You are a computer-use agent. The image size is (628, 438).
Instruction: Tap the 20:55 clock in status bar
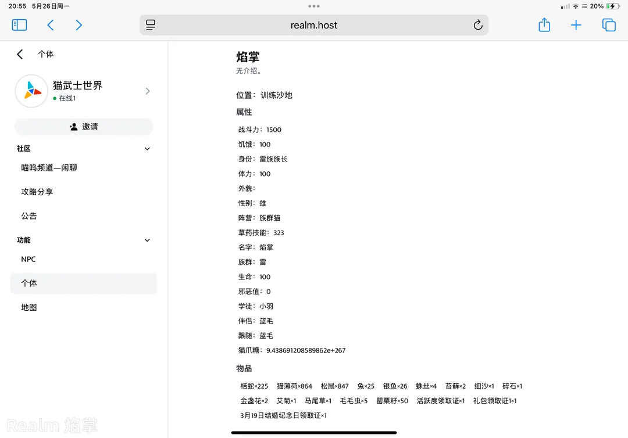(17, 6)
